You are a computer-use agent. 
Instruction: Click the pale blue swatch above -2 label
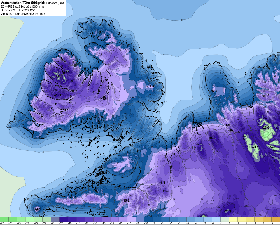click(216, 219)
